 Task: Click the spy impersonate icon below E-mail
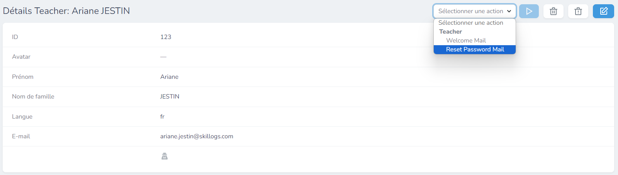pos(165,156)
